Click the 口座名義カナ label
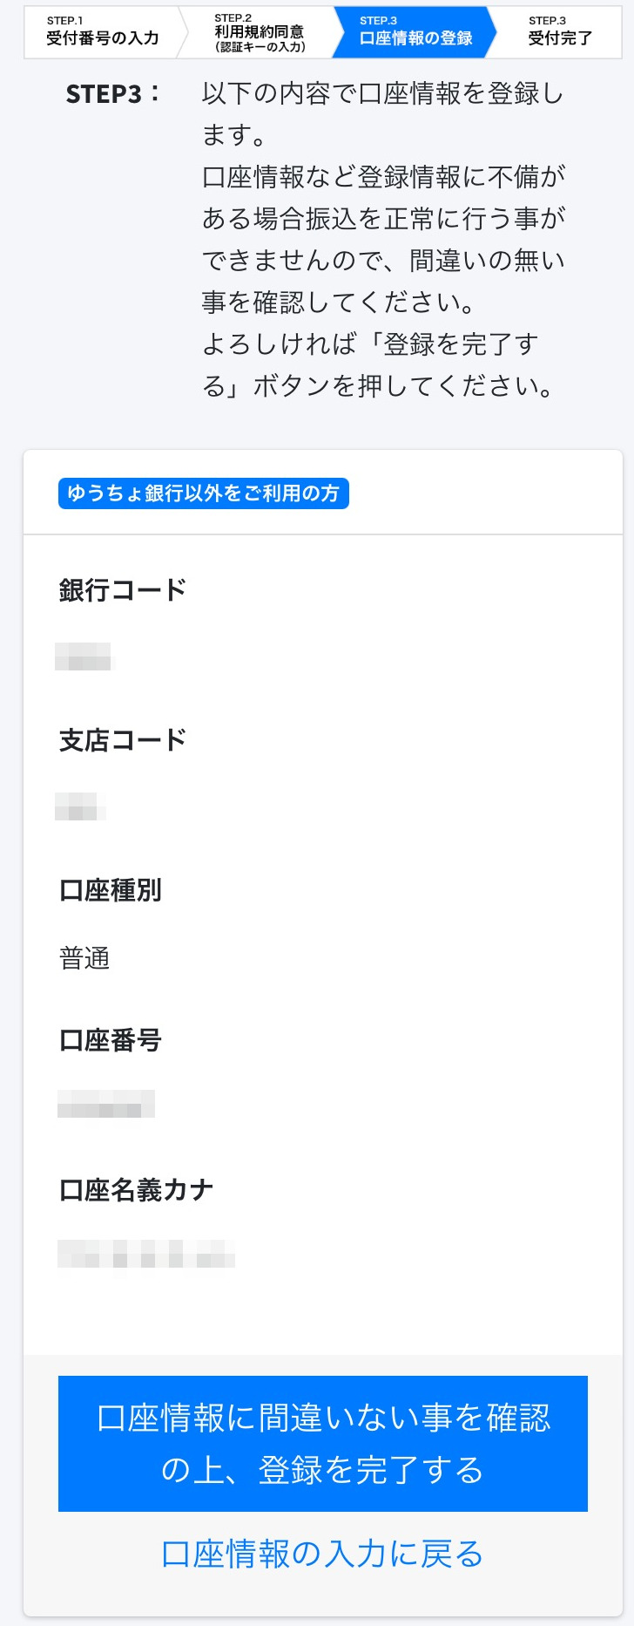Viewport: 634px width, 1626px height. pyautogui.click(x=136, y=1190)
